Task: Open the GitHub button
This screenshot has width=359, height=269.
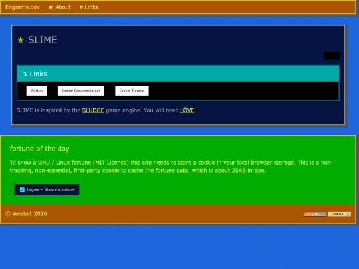Action: click(x=37, y=90)
